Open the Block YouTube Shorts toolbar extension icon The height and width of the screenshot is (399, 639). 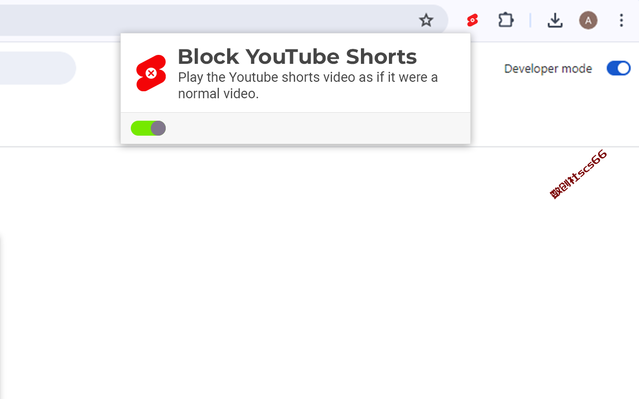coord(472,20)
